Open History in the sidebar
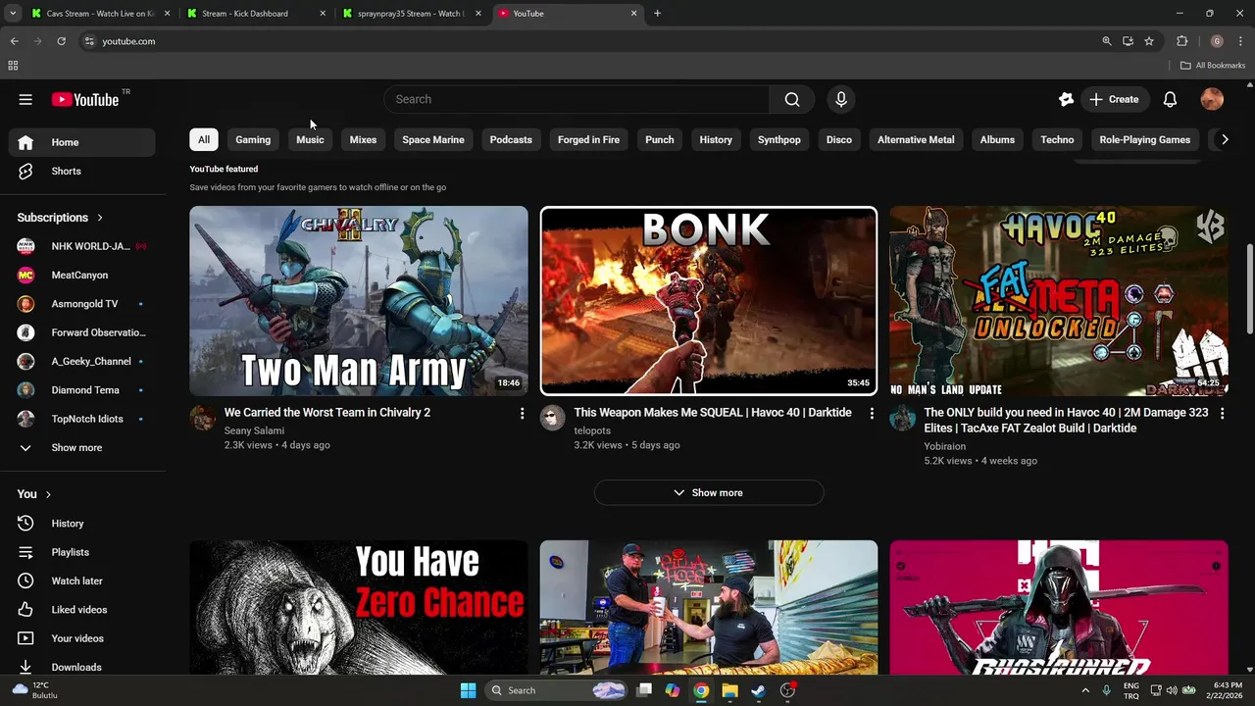 coord(82,524)
